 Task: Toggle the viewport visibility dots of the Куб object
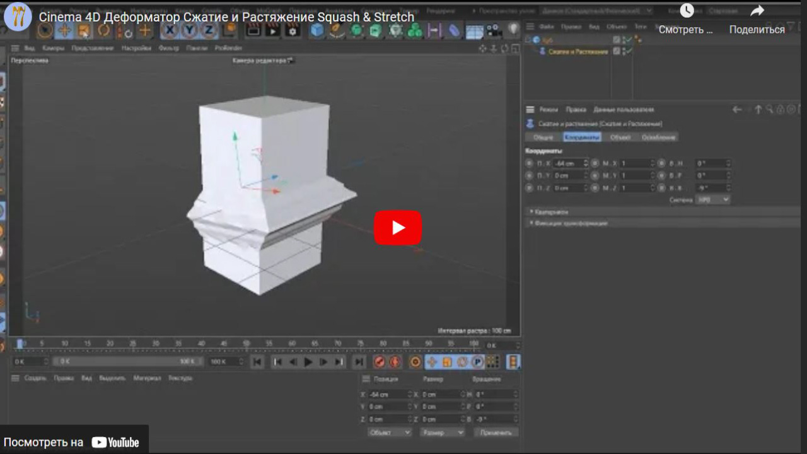pyautogui.click(x=623, y=39)
